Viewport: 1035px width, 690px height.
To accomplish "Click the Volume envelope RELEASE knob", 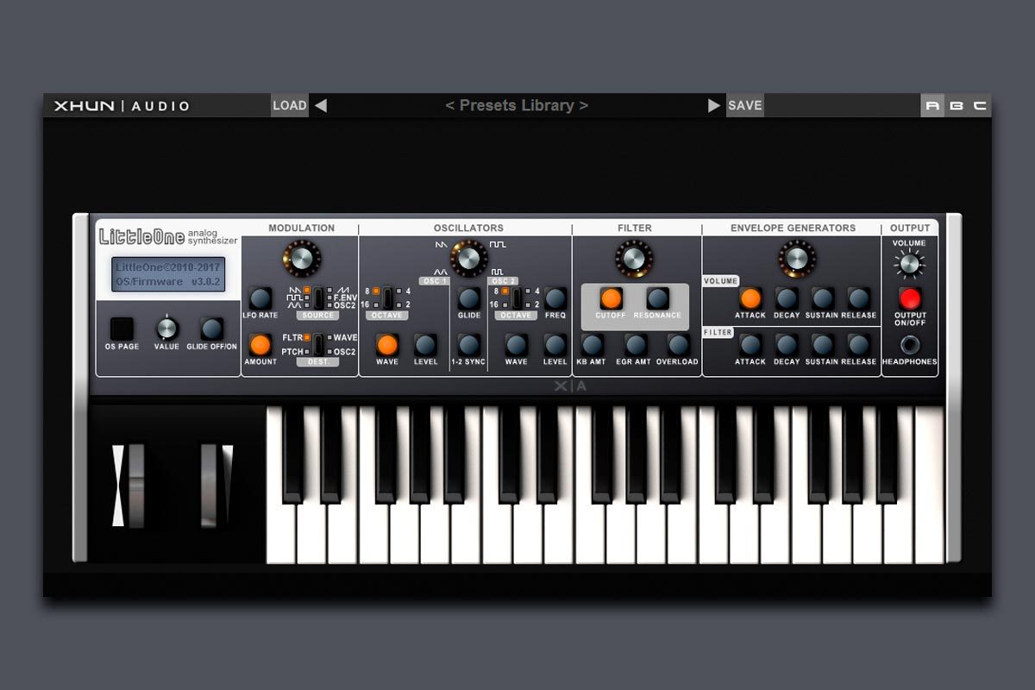I will pyautogui.click(x=859, y=298).
